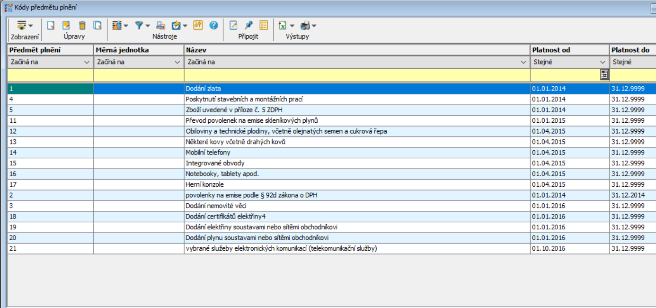656x308 pixels.
Task: Click the new record icon in Úpravy
Action: click(x=50, y=26)
